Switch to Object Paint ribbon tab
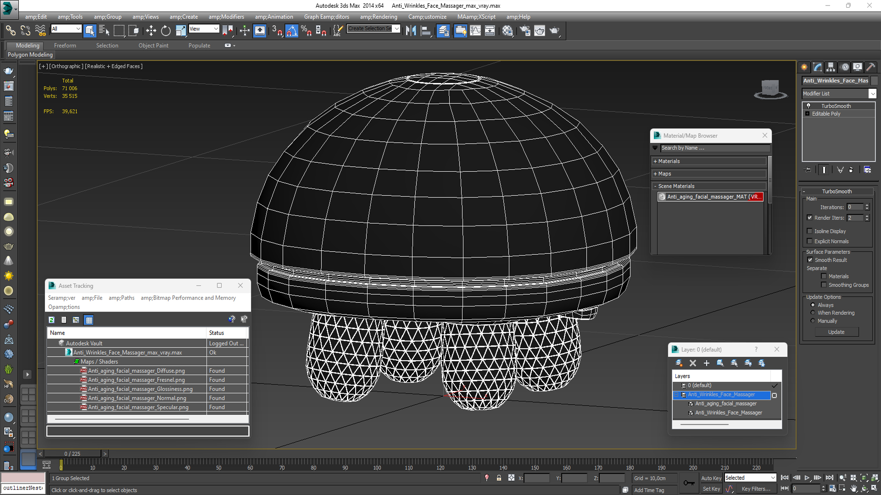Screen dimensions: 881x495 [x=153, y=45]
